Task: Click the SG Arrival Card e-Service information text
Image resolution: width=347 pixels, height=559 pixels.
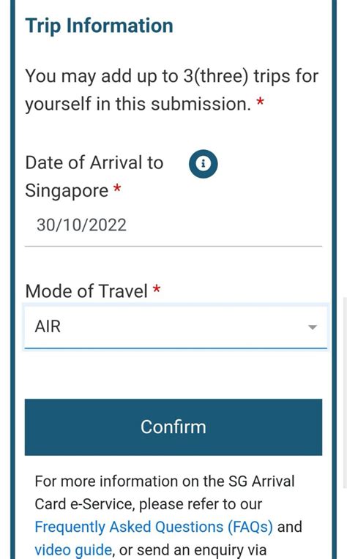Action: [165, 492]
